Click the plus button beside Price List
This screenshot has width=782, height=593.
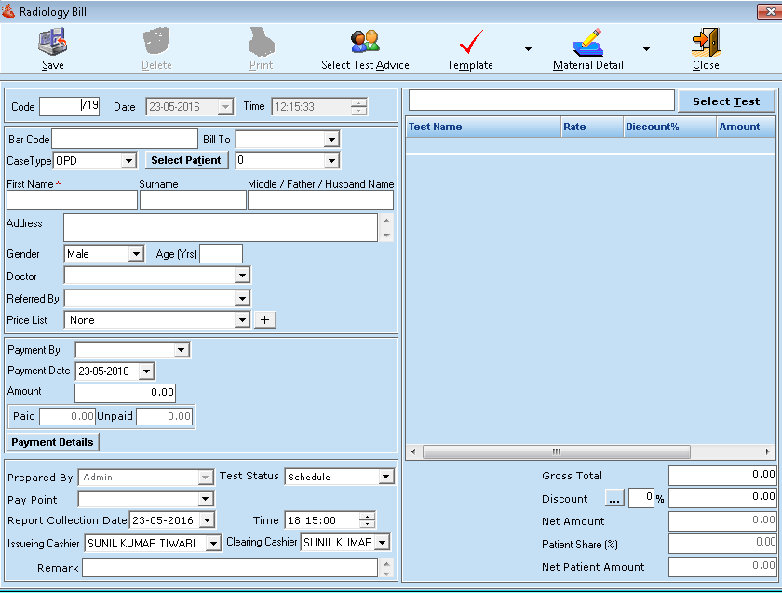[265, 320]
